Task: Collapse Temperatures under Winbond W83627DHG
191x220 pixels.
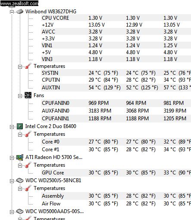Action: click(20, 67)
